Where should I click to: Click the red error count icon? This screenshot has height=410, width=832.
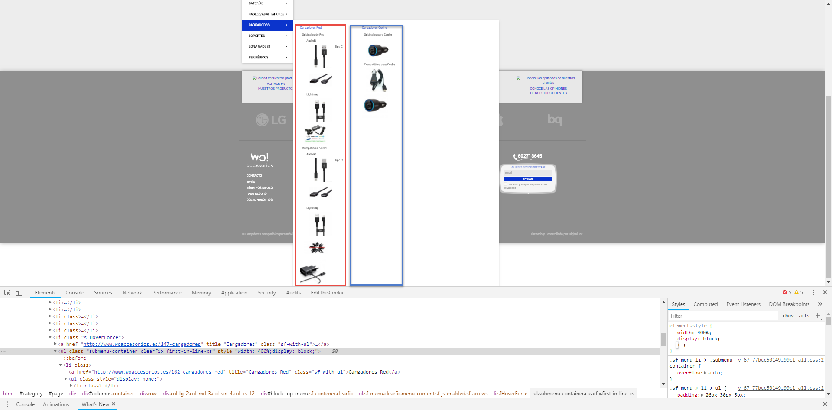tap(784, 293)
